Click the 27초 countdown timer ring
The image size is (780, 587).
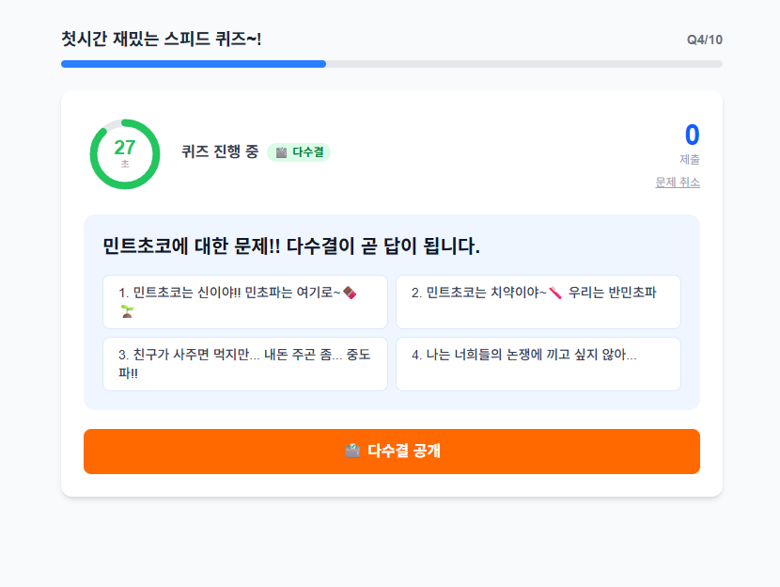tap(125, 154)
